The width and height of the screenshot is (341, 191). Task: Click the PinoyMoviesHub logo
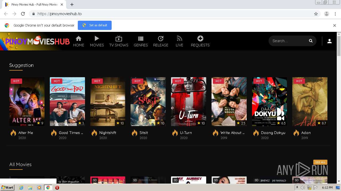click(x=37, y=41)
